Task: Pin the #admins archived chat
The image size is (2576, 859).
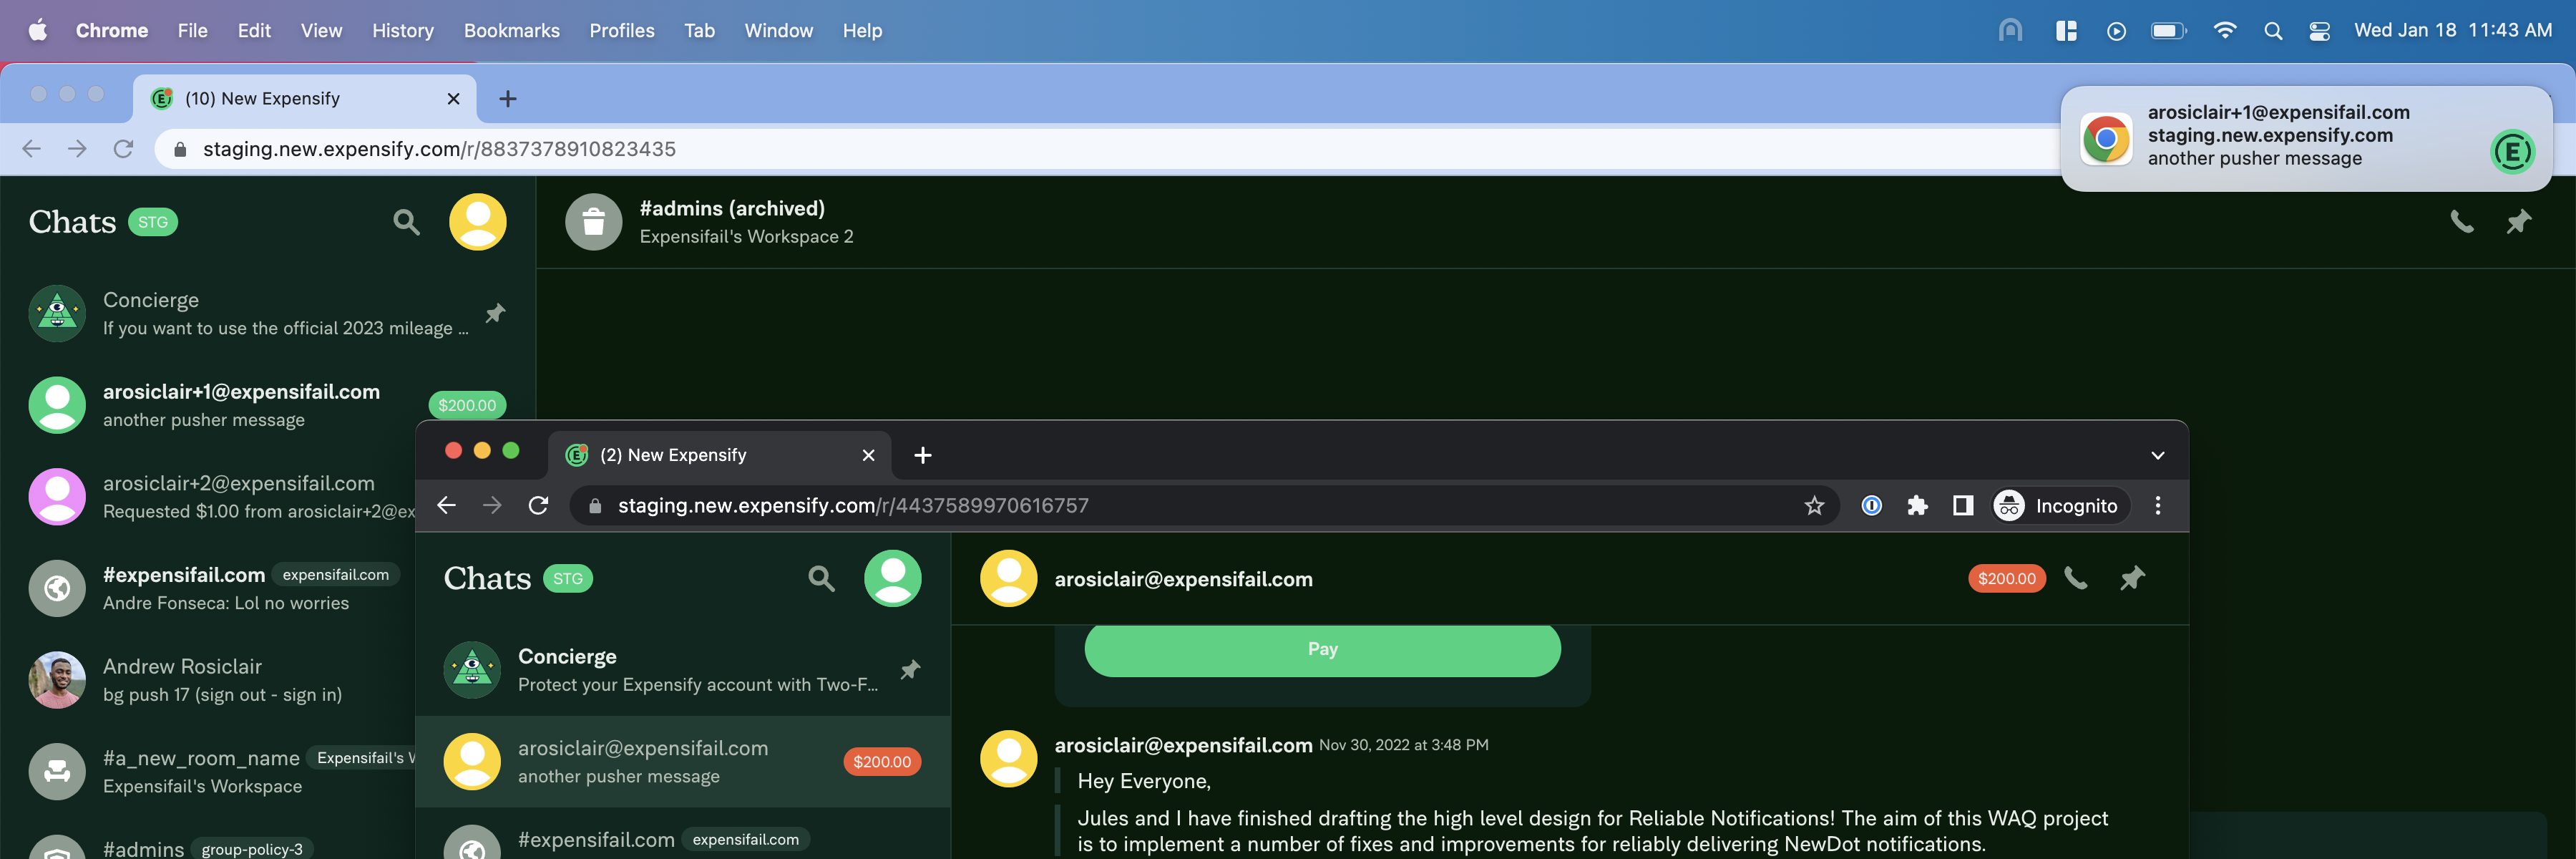Action: [x=2517, y=221]
